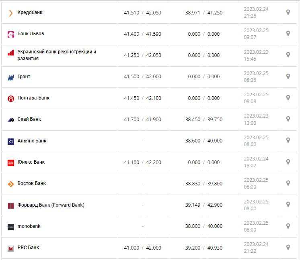
Task: Click Полтава-Банк location pin
Action: [x=288, y=97]
